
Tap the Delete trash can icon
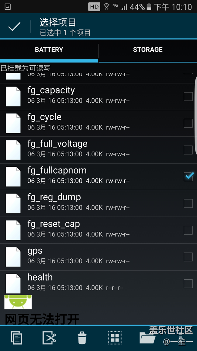pyautogui.click(x=82, y=338)
